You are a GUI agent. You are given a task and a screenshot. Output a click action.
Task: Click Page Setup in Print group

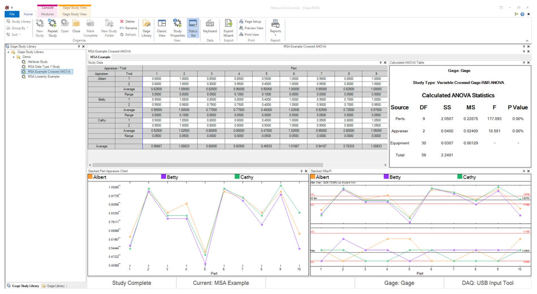(x=253, y=21)
